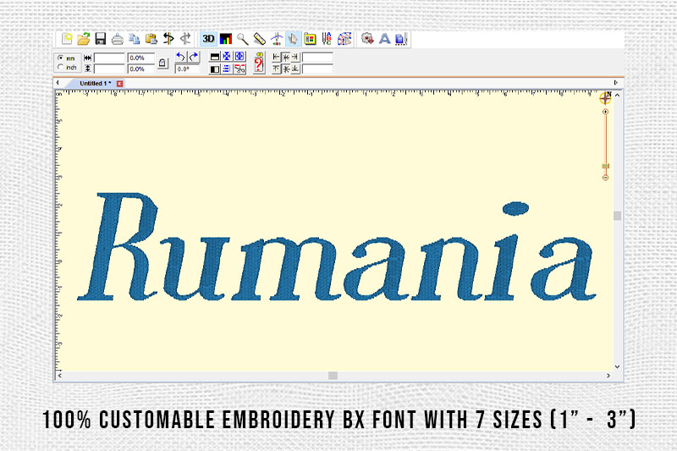Click the zoom slider handle
This screenshot has height=451, width=677.
point(605,166)
